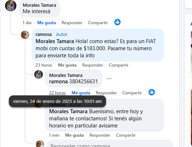Open Morales Tamara's avatar on top comment
Viewport: 192px width, 147px height.
11,6
